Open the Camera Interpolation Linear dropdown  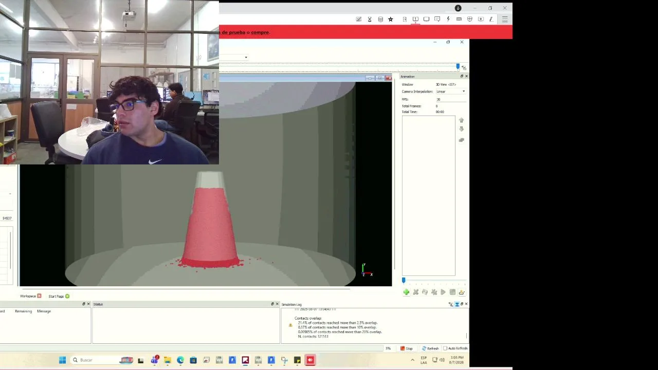point(451,91)
